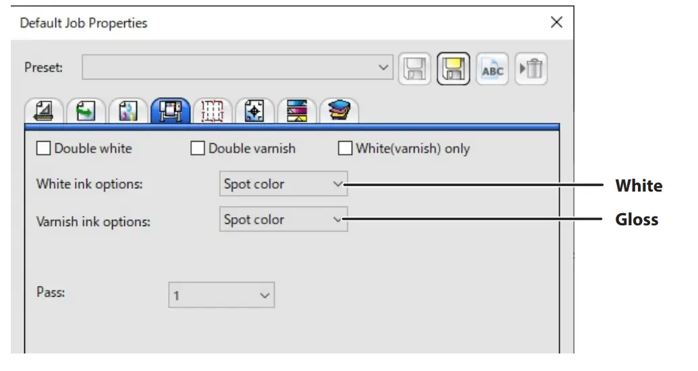Image resolution: width=698 pixels, height=371 pixels.
Task: Click the delete preset trash icon
Action: pos(531,69)
